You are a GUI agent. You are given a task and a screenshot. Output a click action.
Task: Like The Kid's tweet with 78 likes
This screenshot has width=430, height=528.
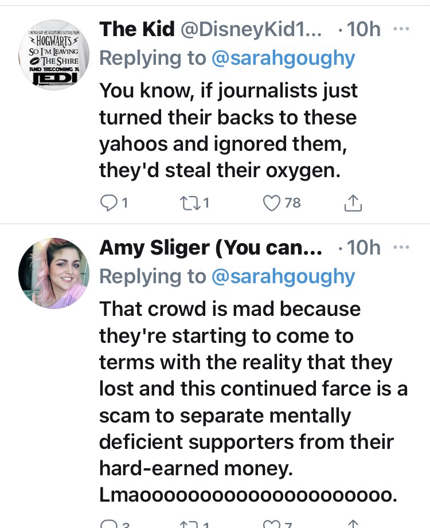tap(271, 202)
